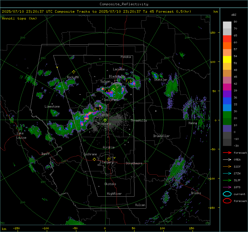Screen dimensions: 248x232
Task: Click the Lake Louise label
Action: pos(21,135)
